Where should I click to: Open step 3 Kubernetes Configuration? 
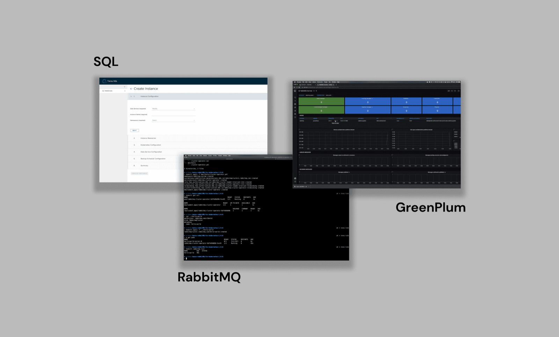(x=198, y=145)
